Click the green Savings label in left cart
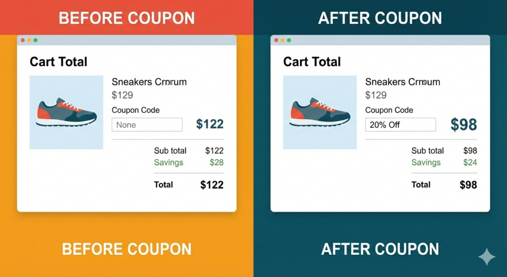Image resolution: width=507 pixels, height=277 pixels. (x=168, y=163)
